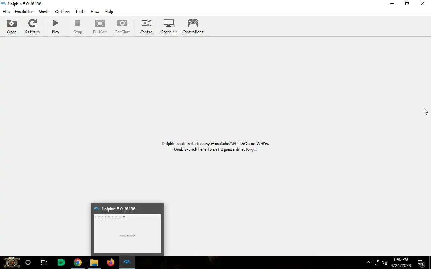Refresh the game list

pos(32,27)
